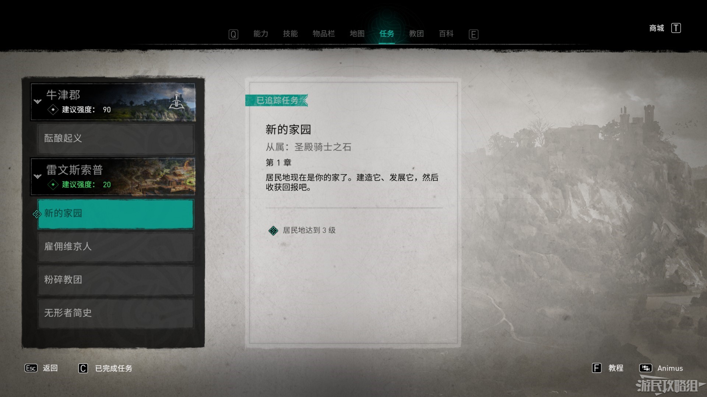Collapse the 牛津郡 quest group chevron

pos(38,101)
